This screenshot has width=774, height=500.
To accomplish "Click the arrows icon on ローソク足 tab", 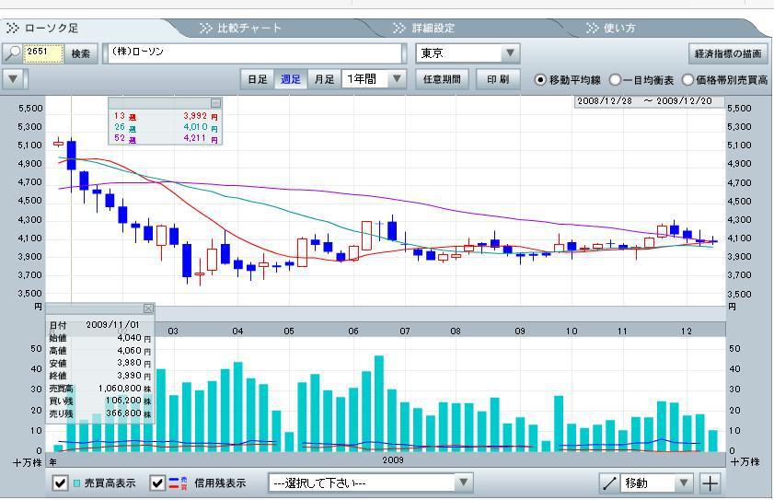I will 14,29.
